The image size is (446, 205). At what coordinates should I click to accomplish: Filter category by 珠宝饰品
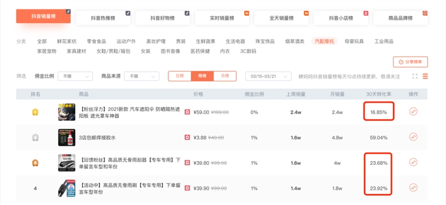click(x=265, y=42)
